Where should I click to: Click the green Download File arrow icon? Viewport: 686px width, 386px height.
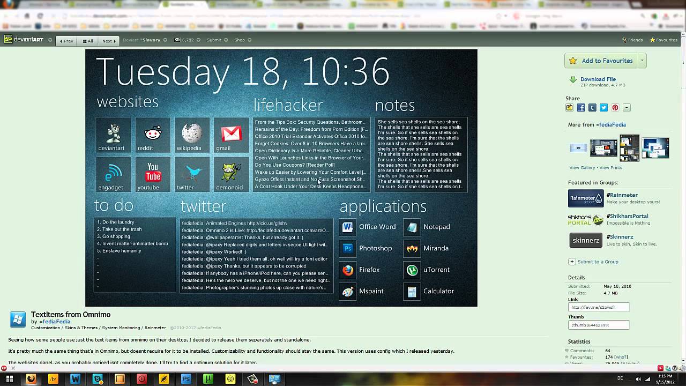(573, 80)
